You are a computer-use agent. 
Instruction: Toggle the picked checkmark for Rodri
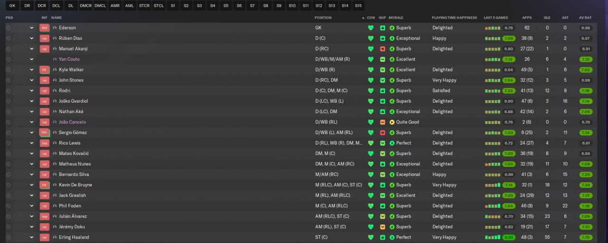[x=8, y=91]
